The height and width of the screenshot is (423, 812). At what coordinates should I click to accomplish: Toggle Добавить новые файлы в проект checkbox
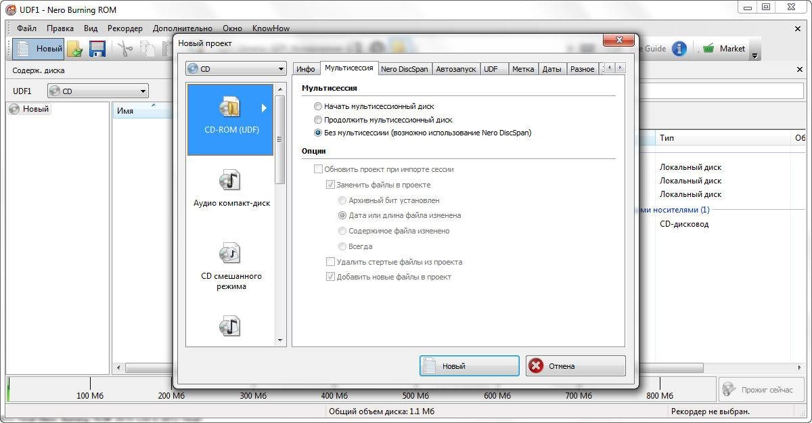tap(330, 277)
